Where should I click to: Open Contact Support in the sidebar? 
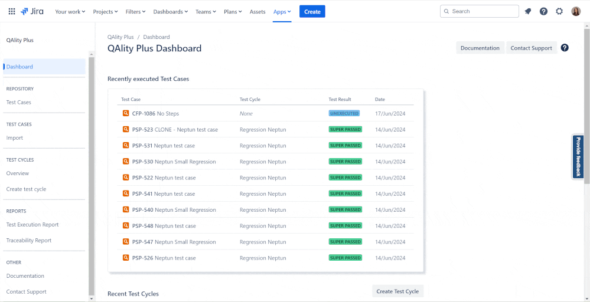point(27,291)
